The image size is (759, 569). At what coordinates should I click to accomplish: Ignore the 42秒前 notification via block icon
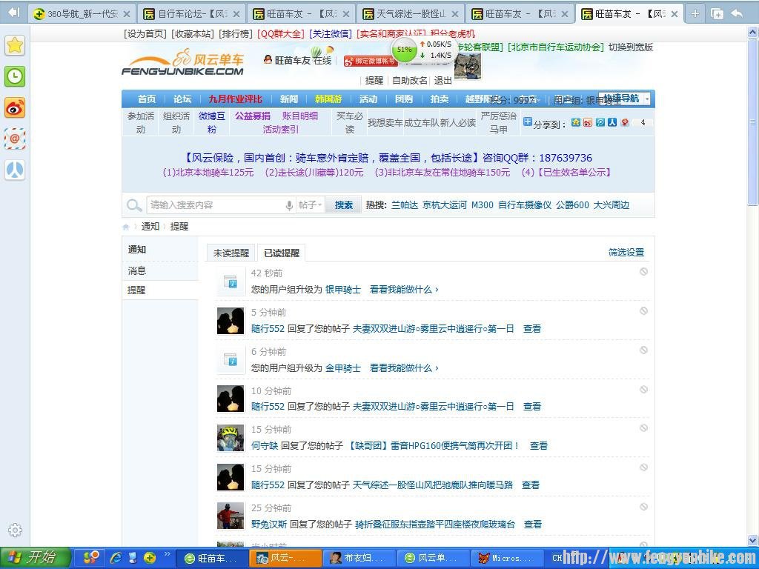[x=643, y=272]
